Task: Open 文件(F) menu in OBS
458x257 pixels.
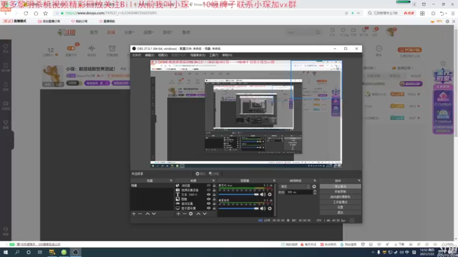Action: (x=136, y=55)
